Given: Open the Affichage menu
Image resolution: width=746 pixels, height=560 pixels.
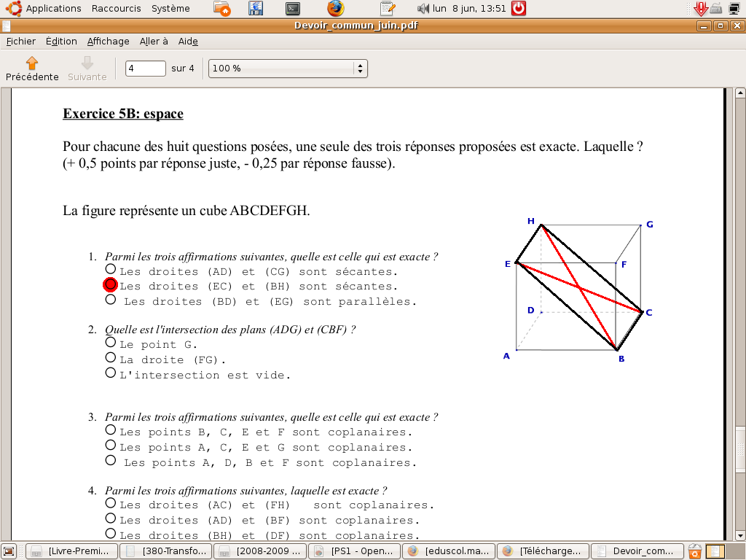Looking at the screenshot, I should click(x=108, y=42).
